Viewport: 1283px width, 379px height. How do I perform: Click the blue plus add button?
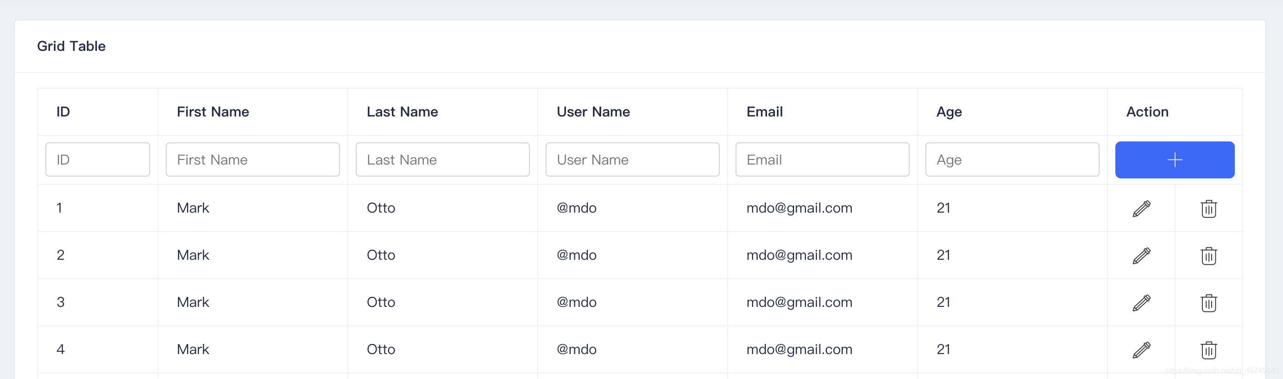[x=1175, y=160]
